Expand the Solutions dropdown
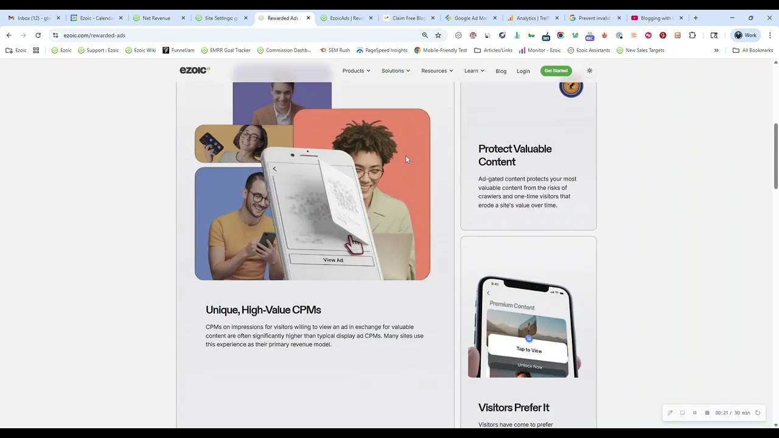This screenshot has height=438, width=779. 396,71
